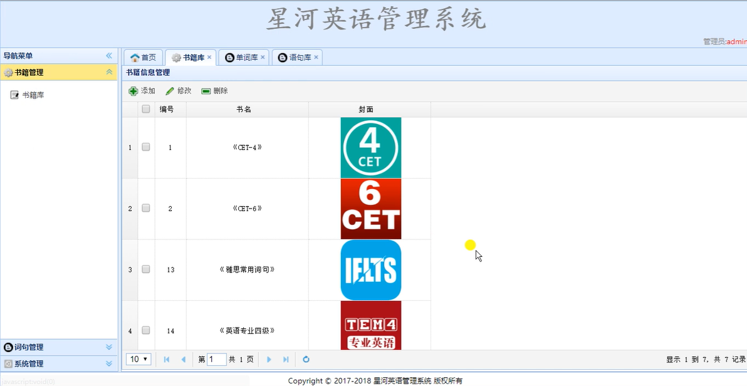Close the 单词库 tab
747x386 pixels.
pyautogui.click(x=263, y=57)
